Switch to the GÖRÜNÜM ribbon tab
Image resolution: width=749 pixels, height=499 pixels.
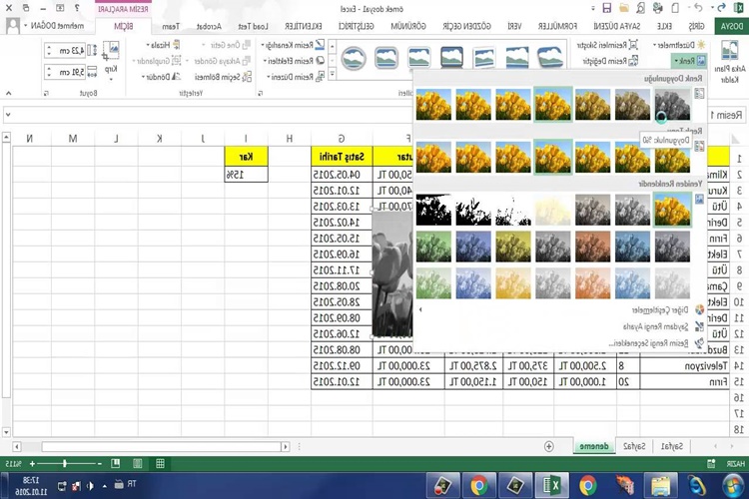click(x=408, y=26)
